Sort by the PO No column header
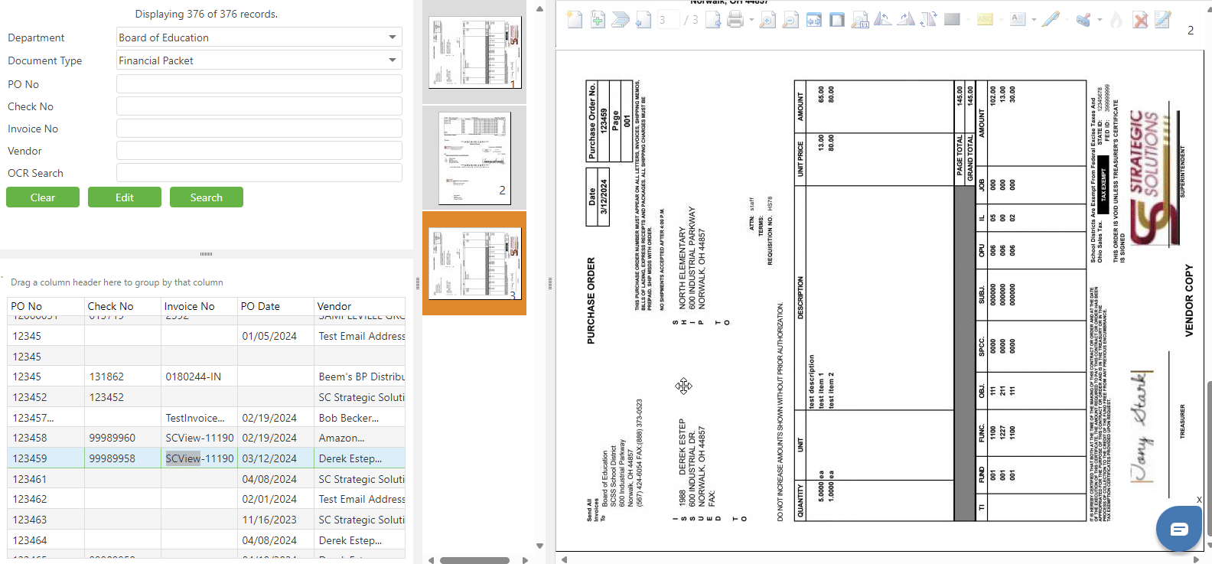This screenshot has height=564, width=1212. tap(46, 306)
